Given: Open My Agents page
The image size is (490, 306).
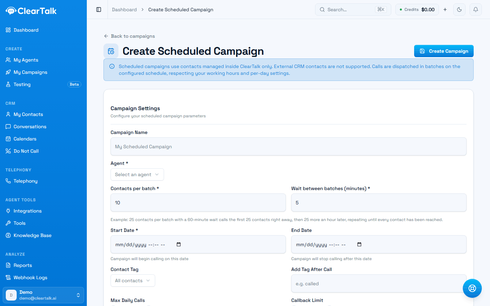Looking at the screenshot, I should 43,60.
